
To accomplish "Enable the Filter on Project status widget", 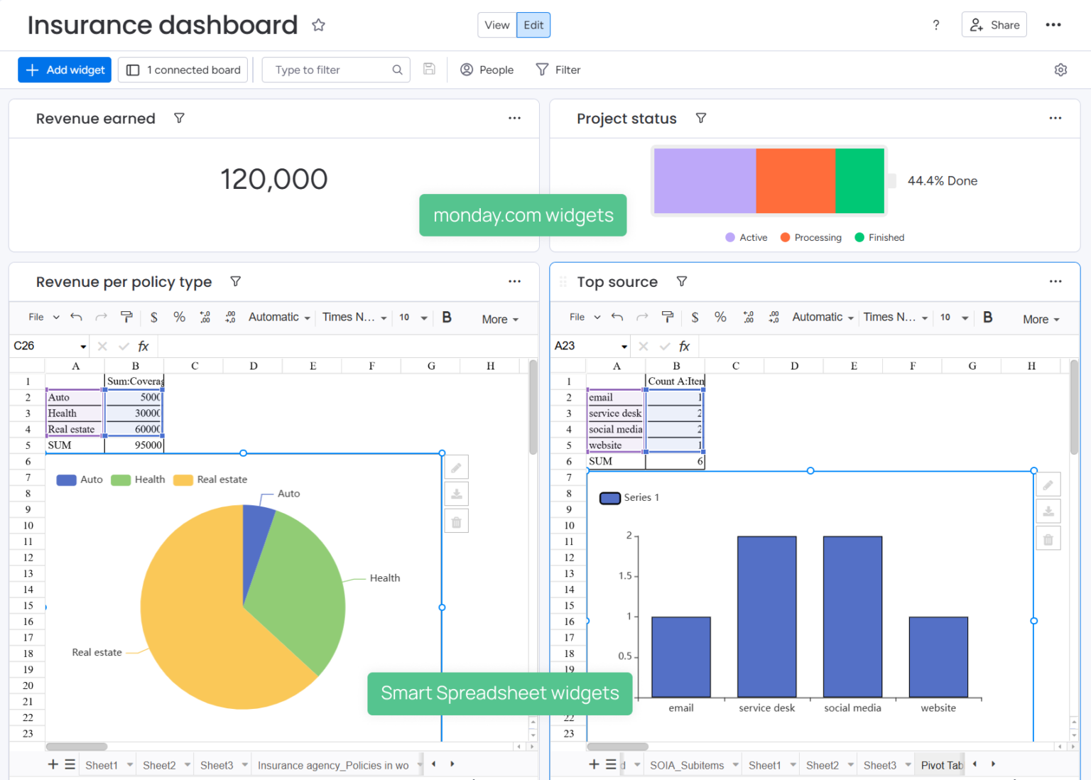I will coord(701,118).
